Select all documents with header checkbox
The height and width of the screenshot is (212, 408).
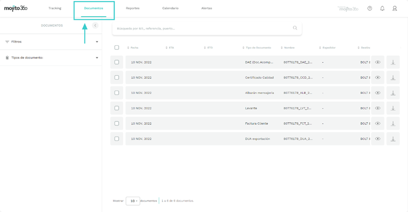(x=117, y=47)
